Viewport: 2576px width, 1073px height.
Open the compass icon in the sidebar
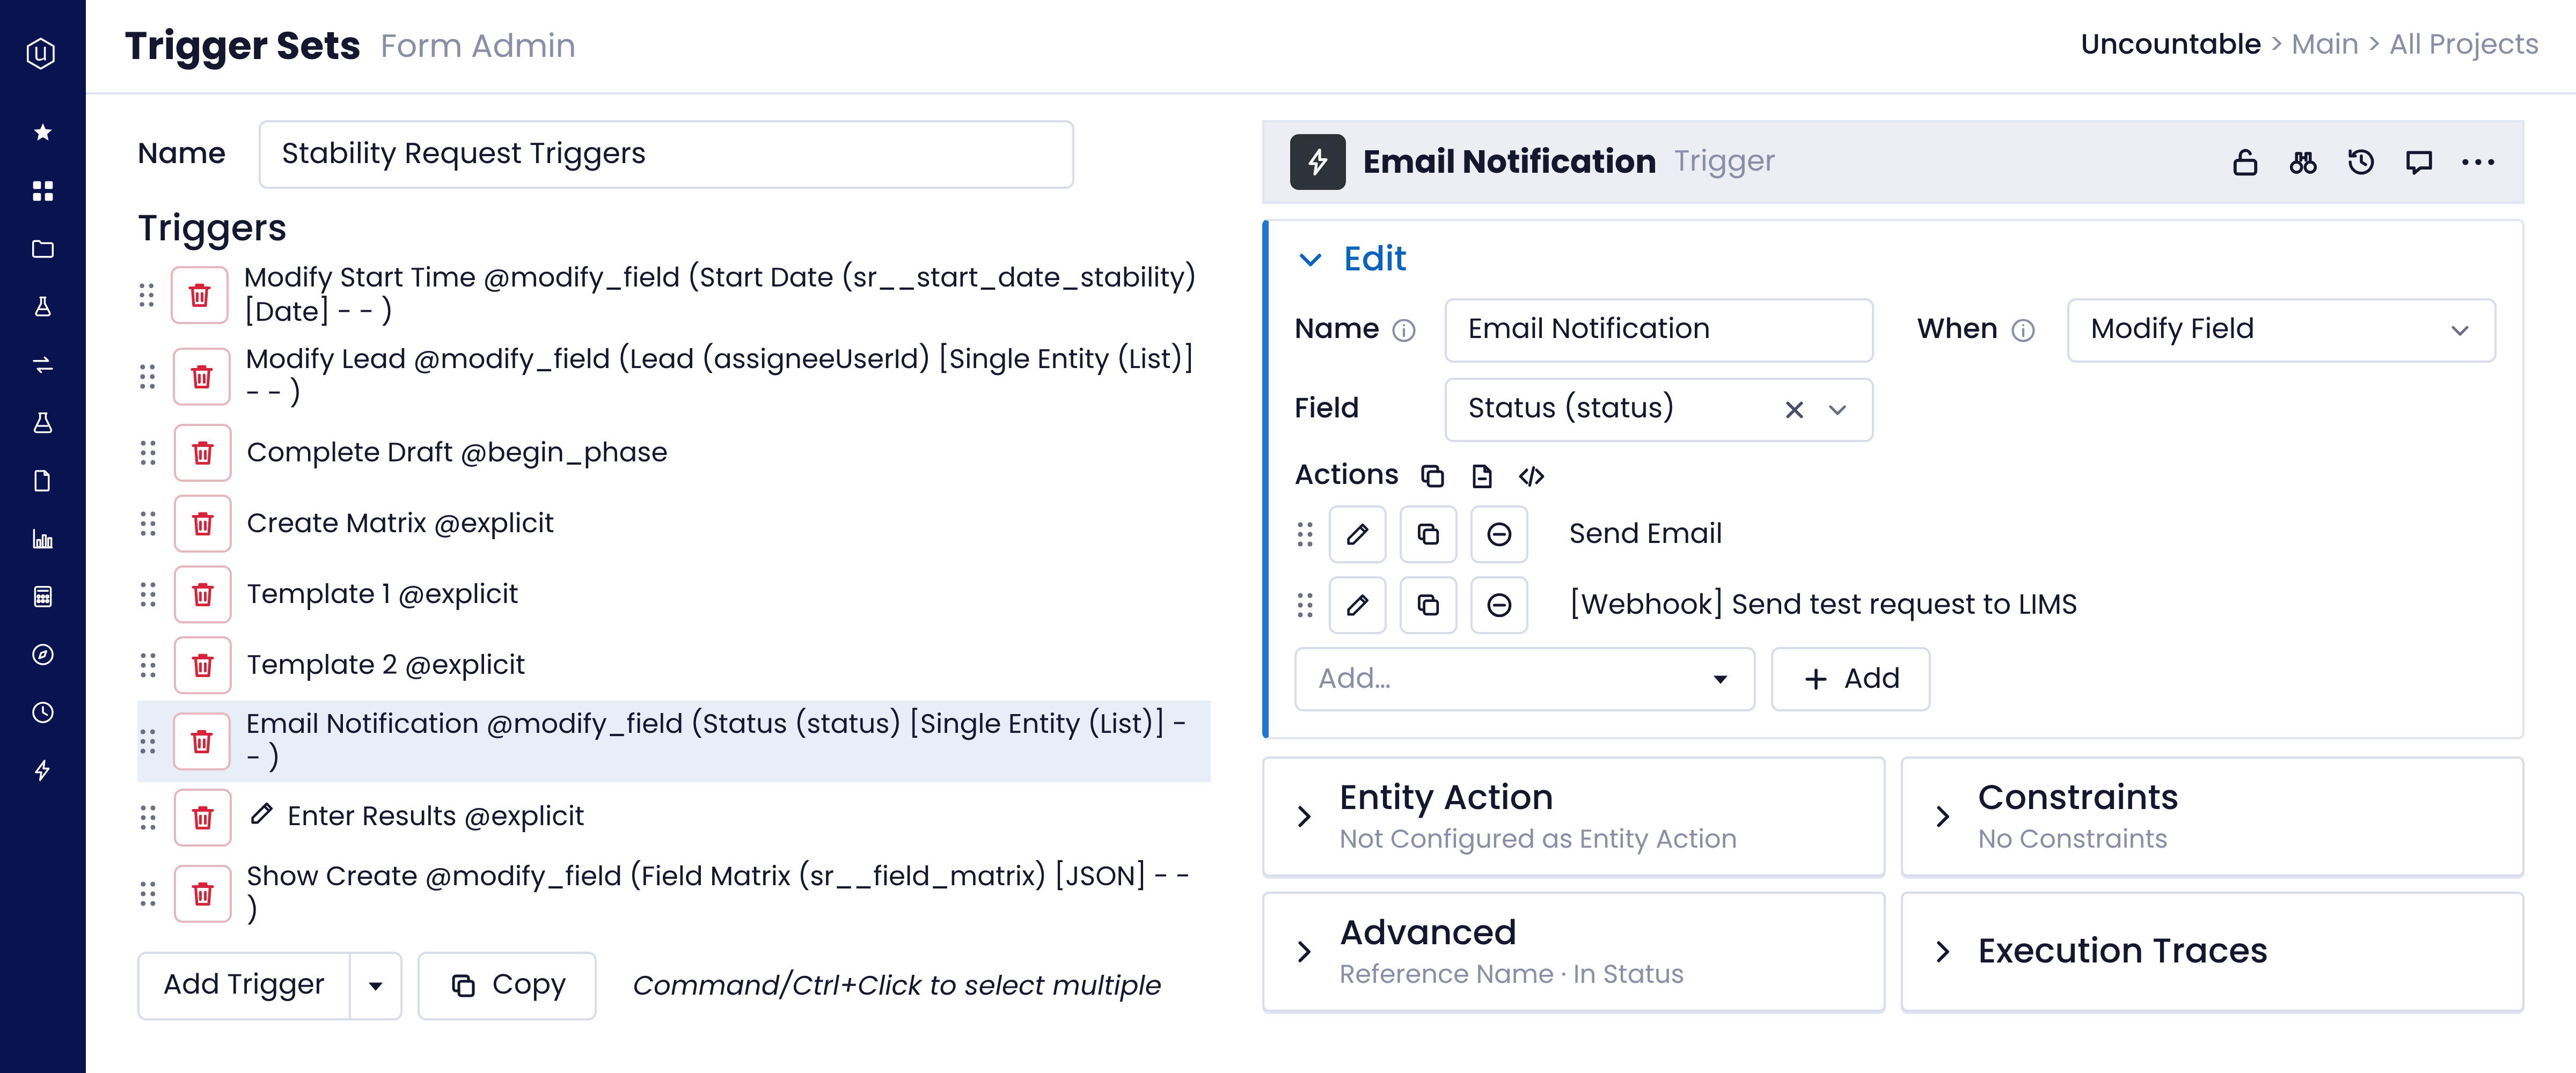point(42,654)
